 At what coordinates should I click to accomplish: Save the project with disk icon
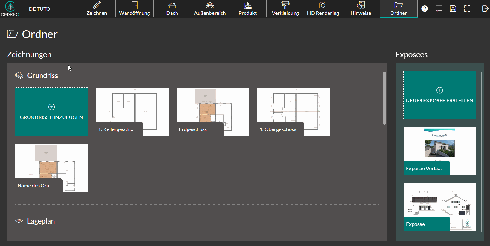[x=453, y=9]
